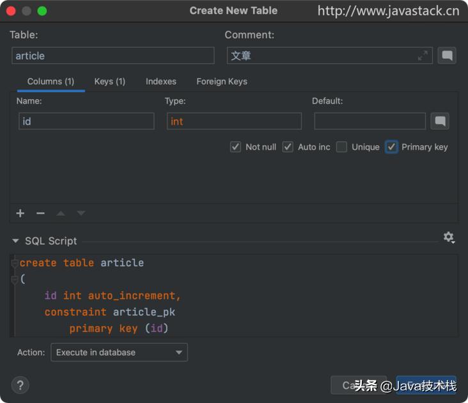Open the Indexes tab
Image resolution: width=468 pixels, height=403 pixels.
point(161,81)
